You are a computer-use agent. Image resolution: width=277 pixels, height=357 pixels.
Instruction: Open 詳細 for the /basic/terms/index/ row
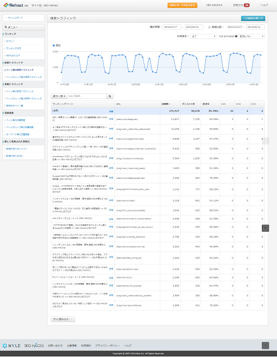(x=111, y=200)
